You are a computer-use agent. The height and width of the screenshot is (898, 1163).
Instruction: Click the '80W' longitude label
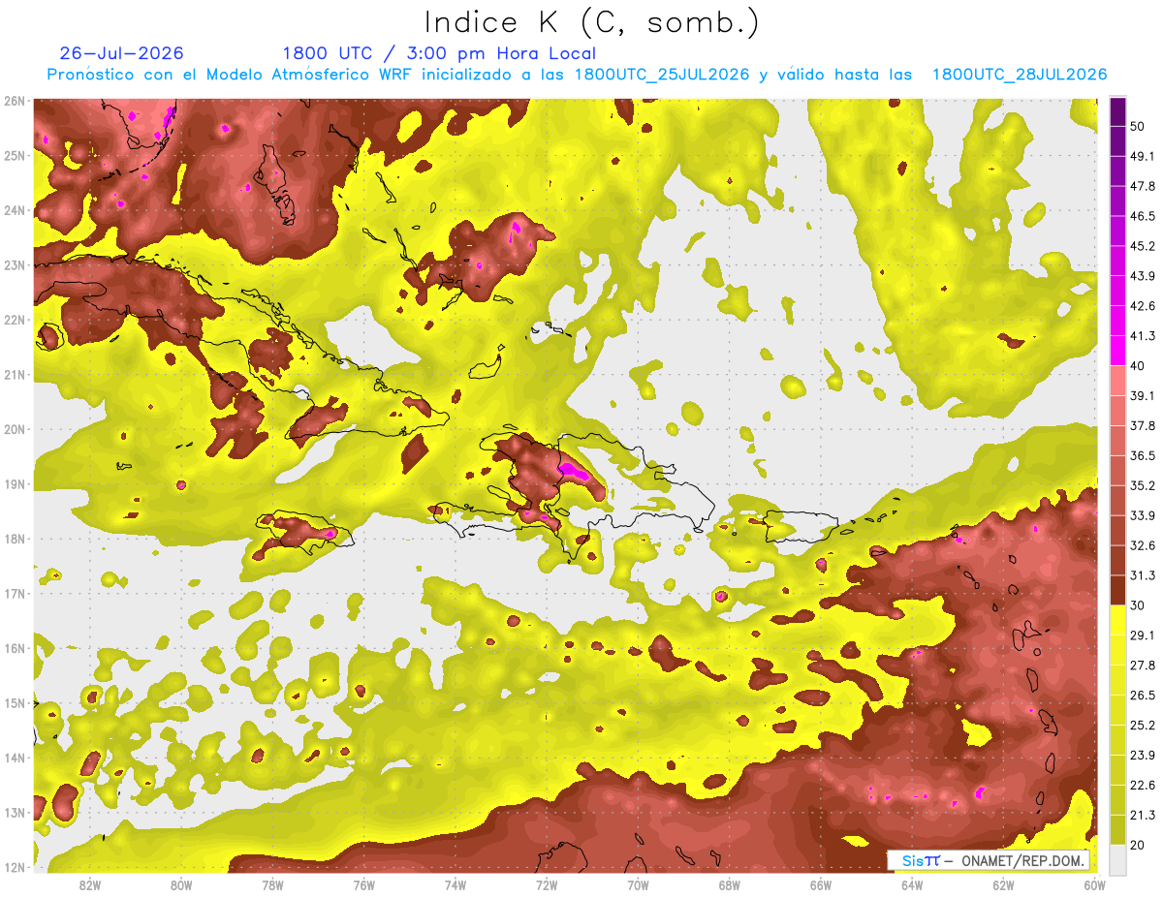[x=181, y=885]
